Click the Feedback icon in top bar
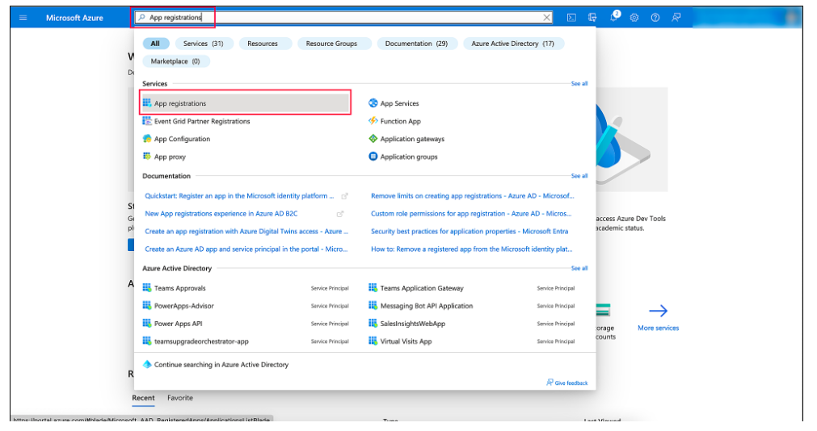This screenshot has width=817, height=431. pyautogui.click(x=676, y=17)
